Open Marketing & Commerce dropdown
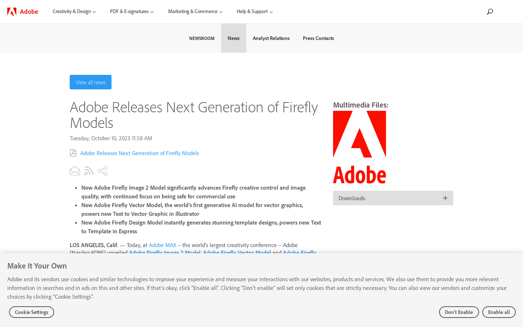The width and height of the screenshot is (523, 327). tap(195, 12)
